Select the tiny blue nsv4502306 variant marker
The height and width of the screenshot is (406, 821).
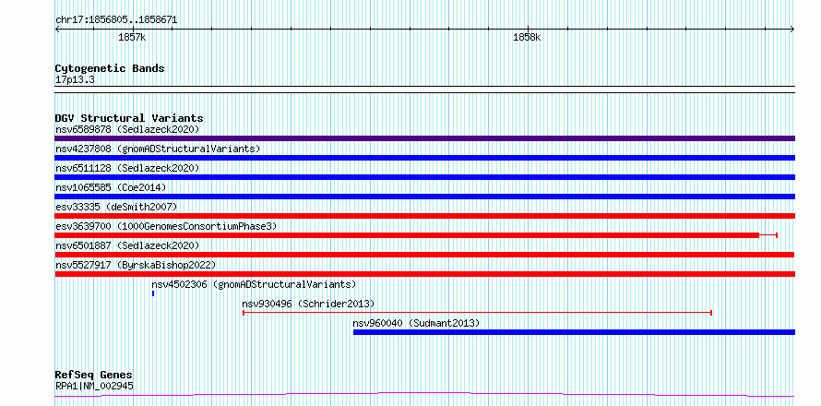(153, 293)
